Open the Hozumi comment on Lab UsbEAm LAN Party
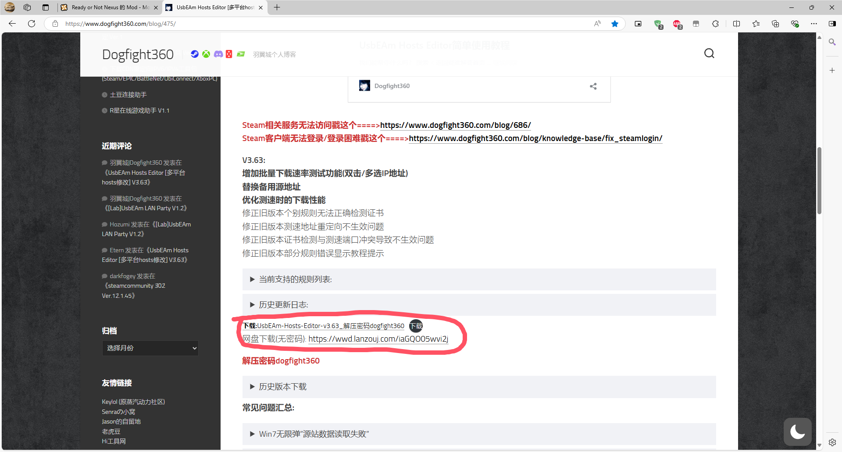 click(146, 229)
